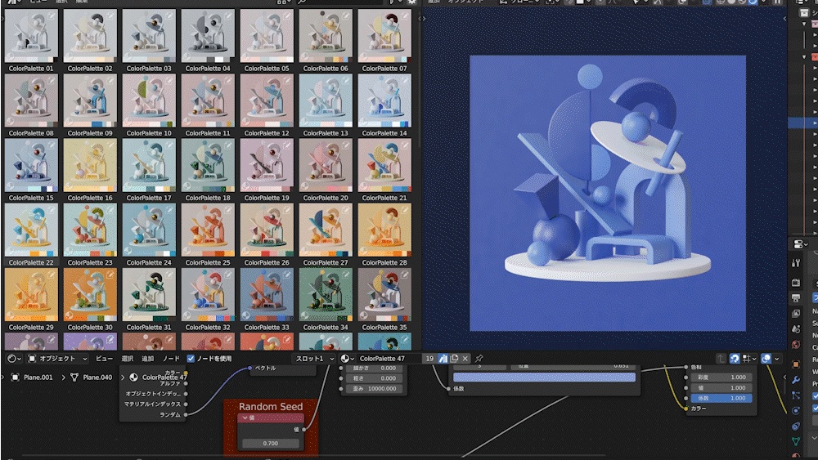Open the overlay options dropdown arrow

[x=777, y=359]
